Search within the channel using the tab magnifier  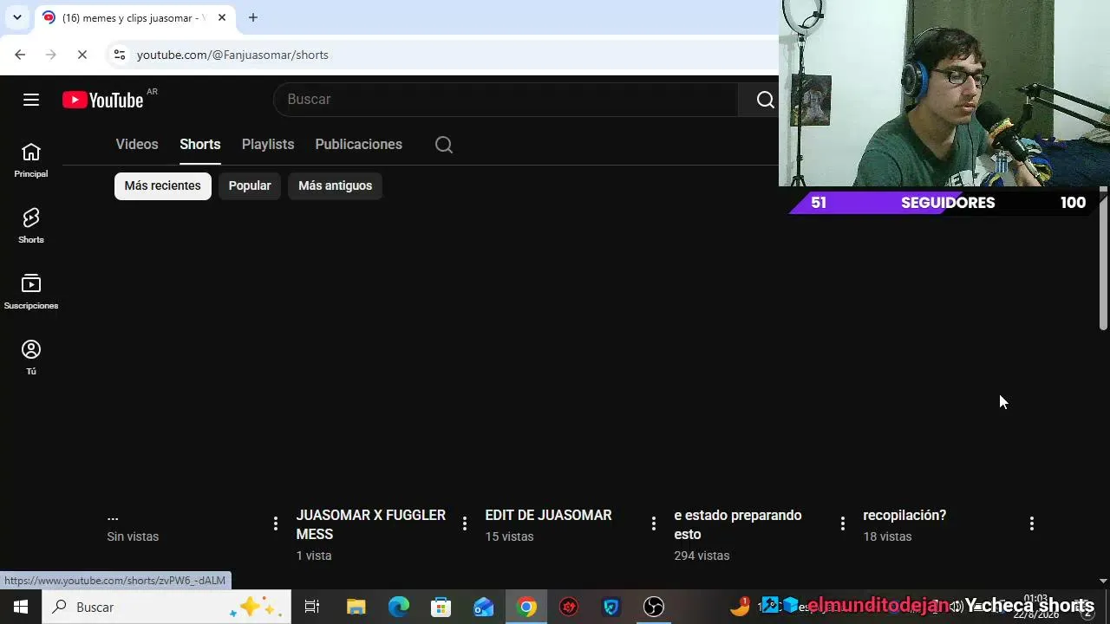pos(444,145)
